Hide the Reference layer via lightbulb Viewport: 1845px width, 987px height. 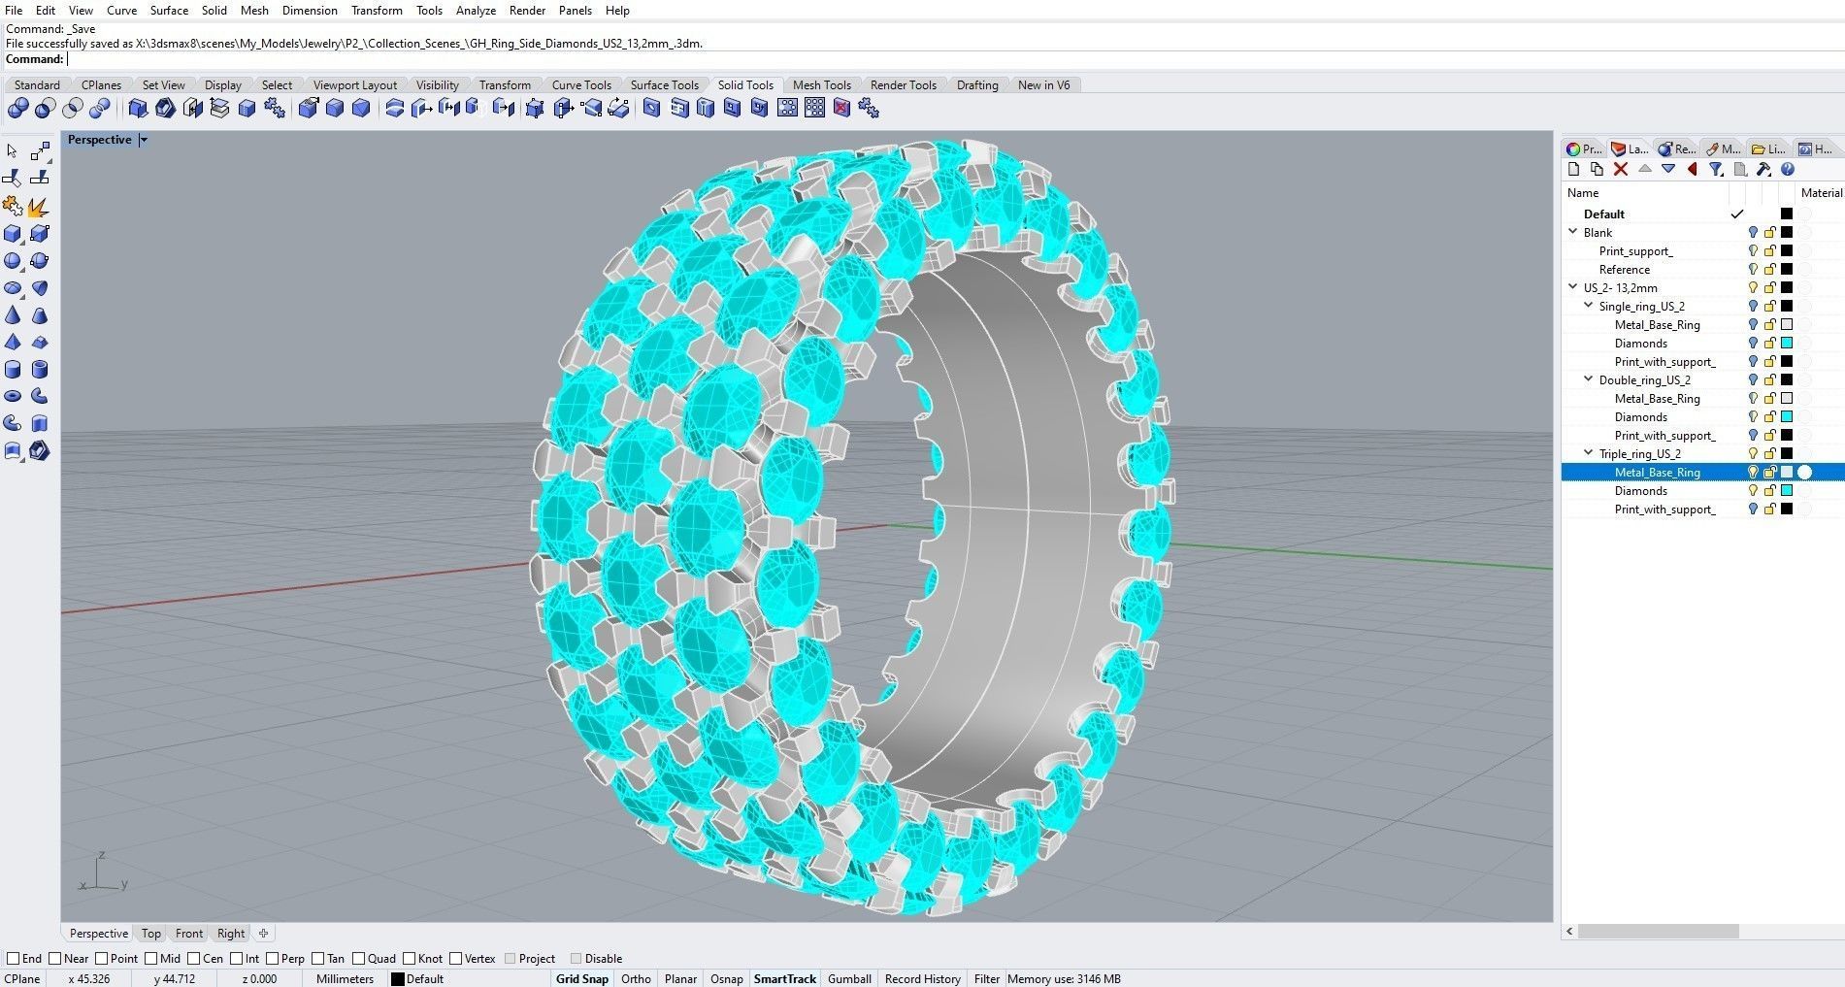[1753, 269]
